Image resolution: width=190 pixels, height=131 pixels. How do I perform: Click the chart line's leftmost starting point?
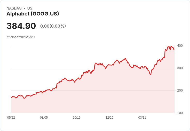point(11,97)
